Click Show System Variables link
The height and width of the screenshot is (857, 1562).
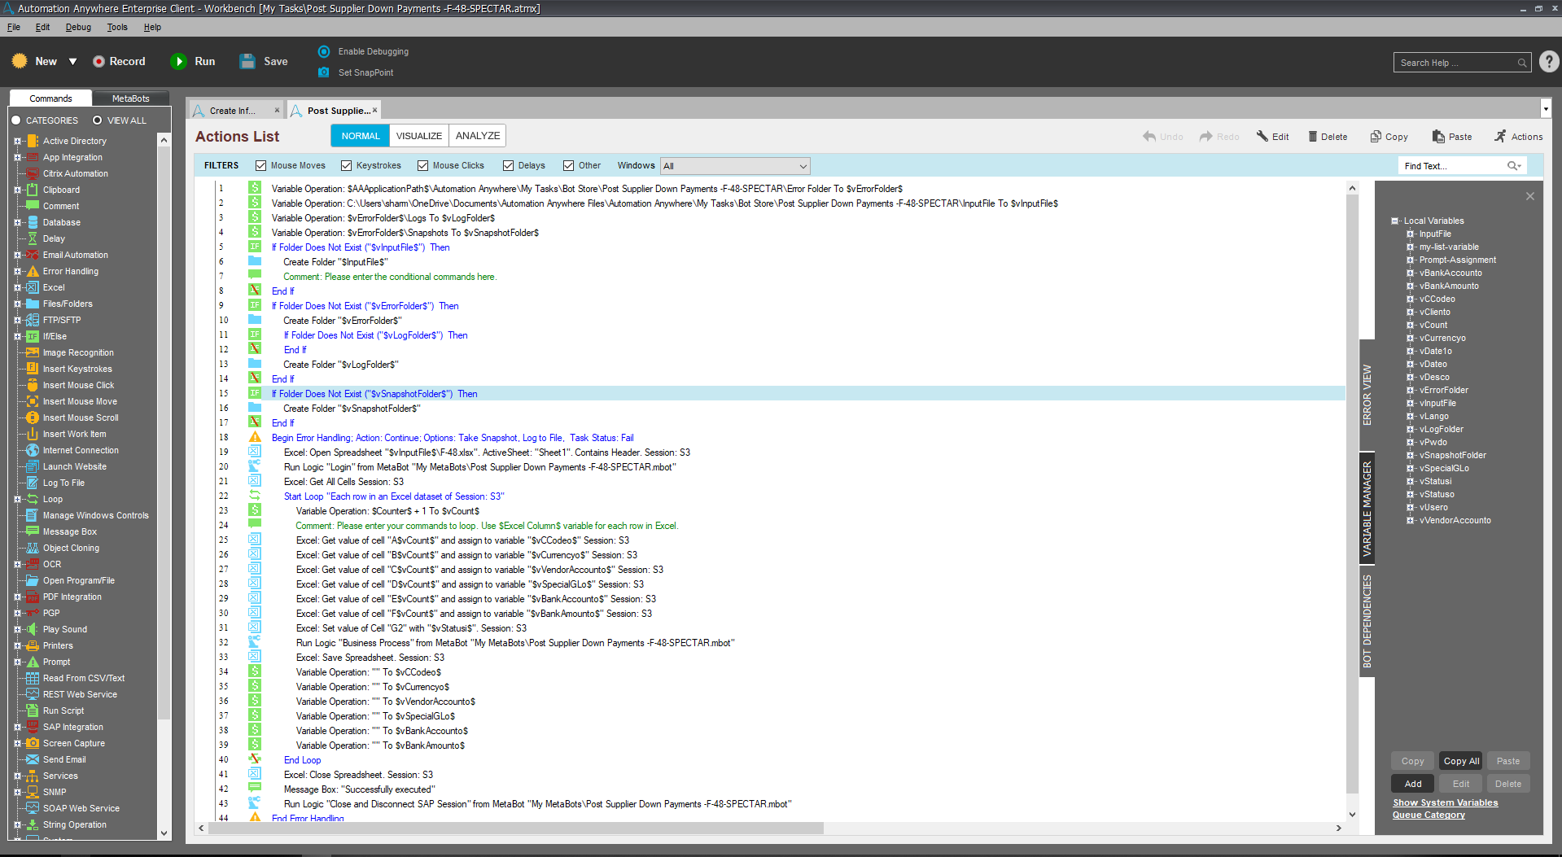(x=1445, y=802)
